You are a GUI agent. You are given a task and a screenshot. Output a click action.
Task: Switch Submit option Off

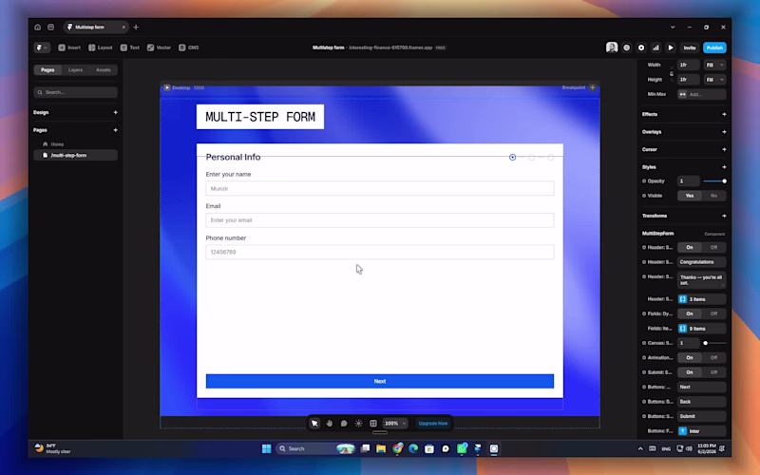[713, 372]
